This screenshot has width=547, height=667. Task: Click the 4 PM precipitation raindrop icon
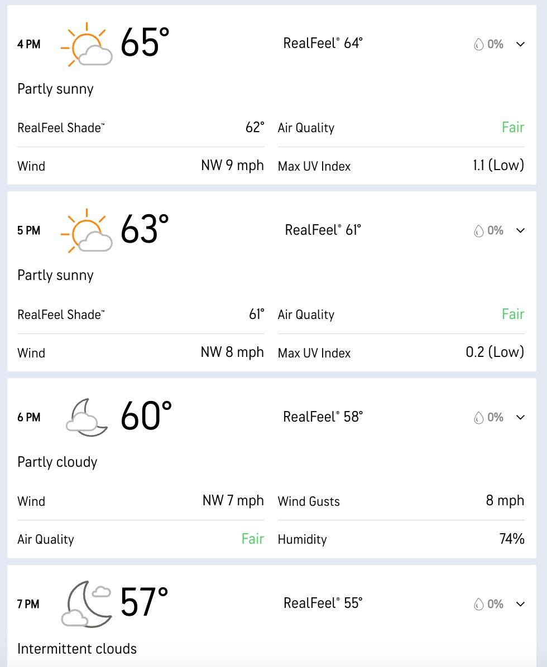(478, 45)
